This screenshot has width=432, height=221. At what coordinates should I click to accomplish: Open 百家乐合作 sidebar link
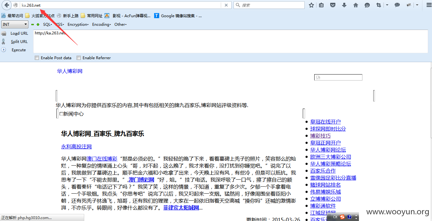(x=323, y=171)
